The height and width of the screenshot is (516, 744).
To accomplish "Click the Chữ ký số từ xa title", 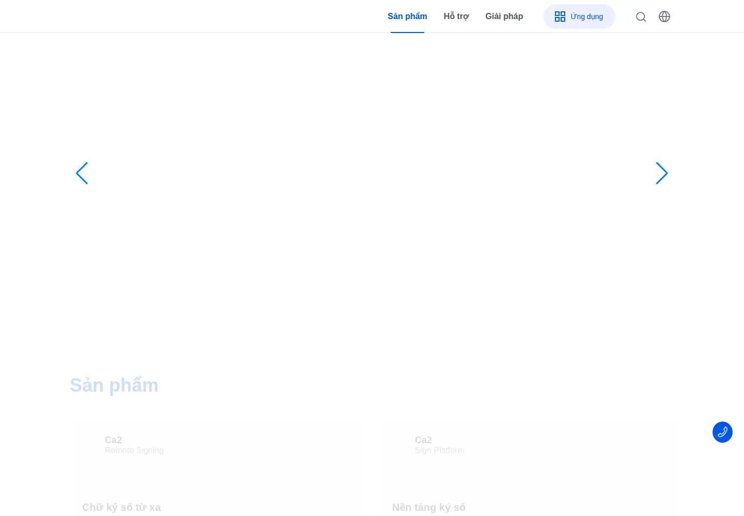I will click(x=121, y=507).
